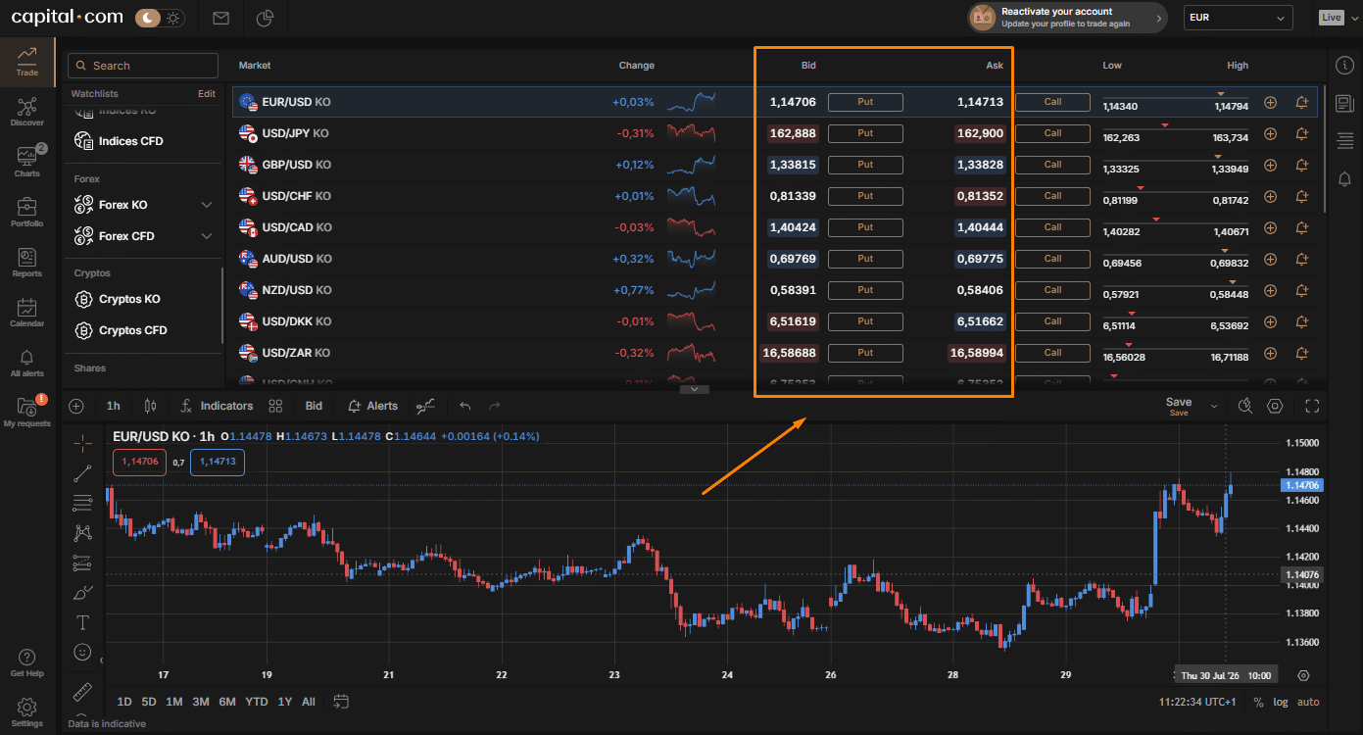1363x735 pixels.
Task: Click the 11:22:34 UTC+1 timezone clock
Action: [1197, 702]
